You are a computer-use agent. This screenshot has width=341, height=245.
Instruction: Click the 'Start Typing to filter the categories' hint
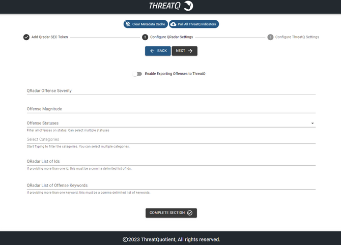coord(78,146)
